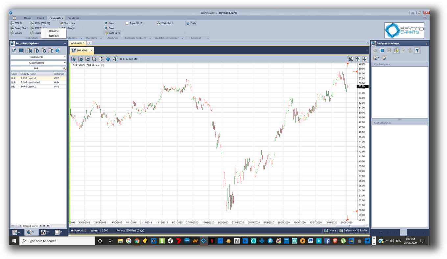Switch to the Chart ribbon tab
Viewport: 447px width, 259px height.
click(40, 18)
